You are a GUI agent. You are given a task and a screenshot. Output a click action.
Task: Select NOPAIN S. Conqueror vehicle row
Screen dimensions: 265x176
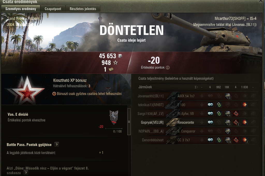[x=197, y=131]
